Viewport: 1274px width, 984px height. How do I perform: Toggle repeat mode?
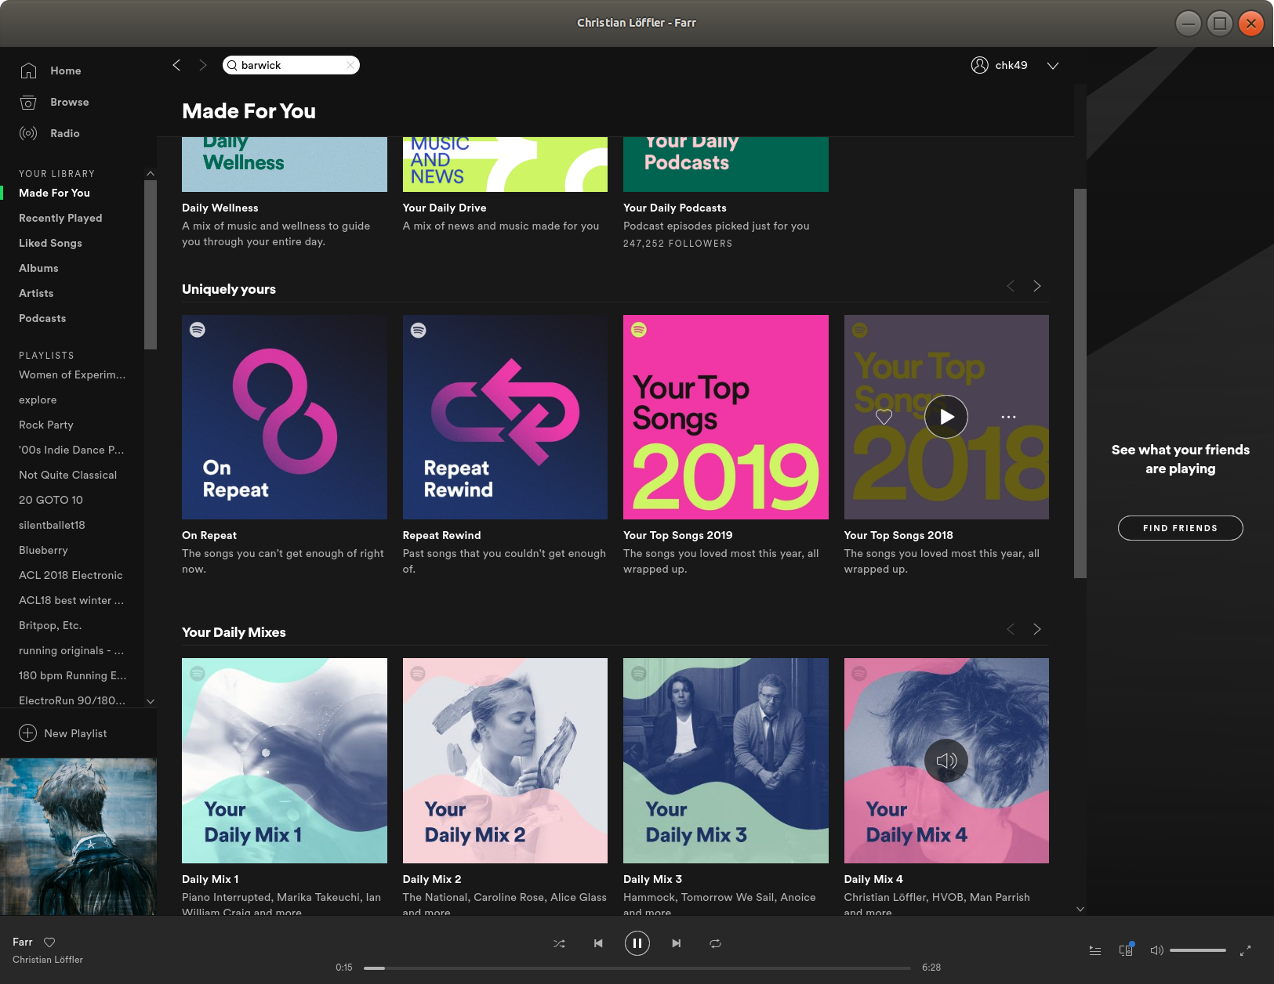(715, 943)
